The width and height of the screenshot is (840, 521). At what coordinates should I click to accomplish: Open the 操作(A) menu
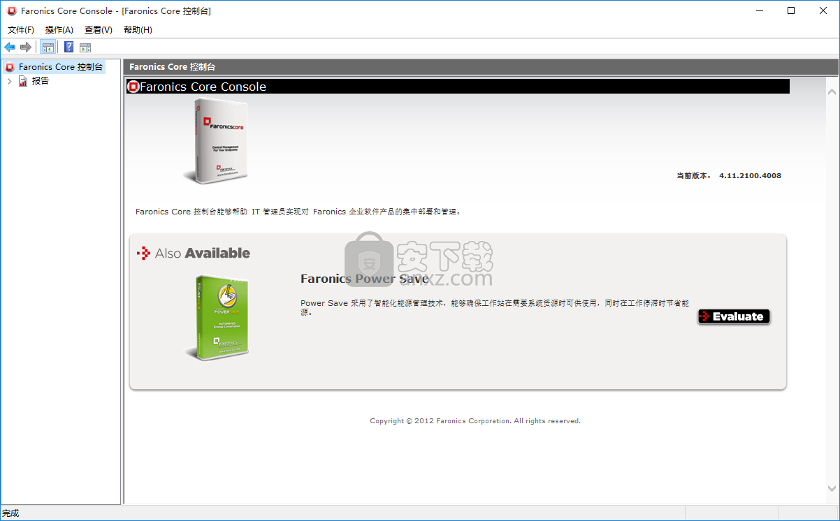coord(59,29)
